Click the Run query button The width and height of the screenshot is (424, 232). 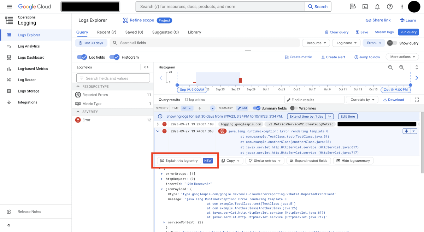408,32
